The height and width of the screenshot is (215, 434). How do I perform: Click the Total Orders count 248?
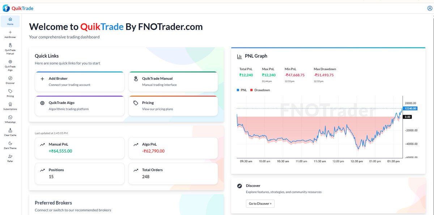pyautogui.click(x=146, y=177)
